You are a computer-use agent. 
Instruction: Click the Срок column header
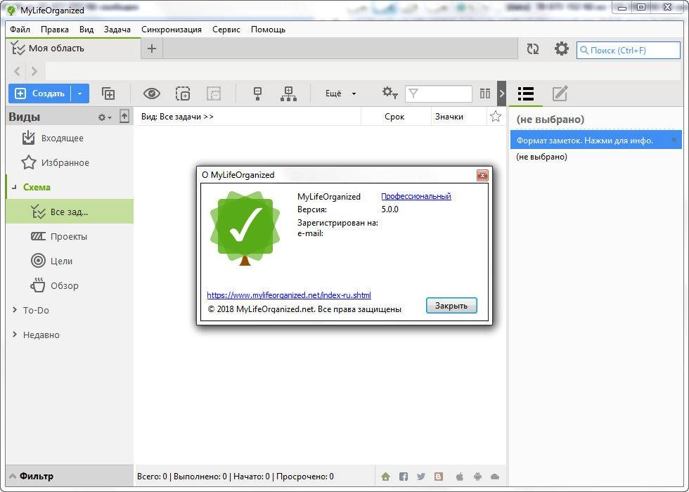pyautogui.click(x=394, y=117)
